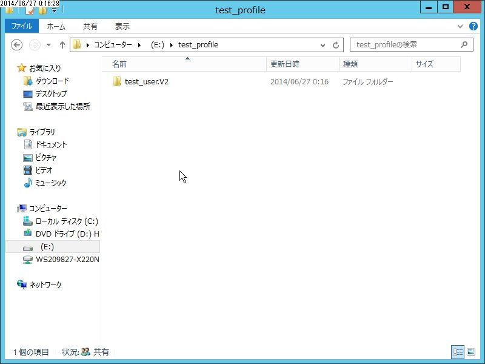
Task: Switch to details view in the status bar
Action: pyautogui.click(x=458, y=352)
